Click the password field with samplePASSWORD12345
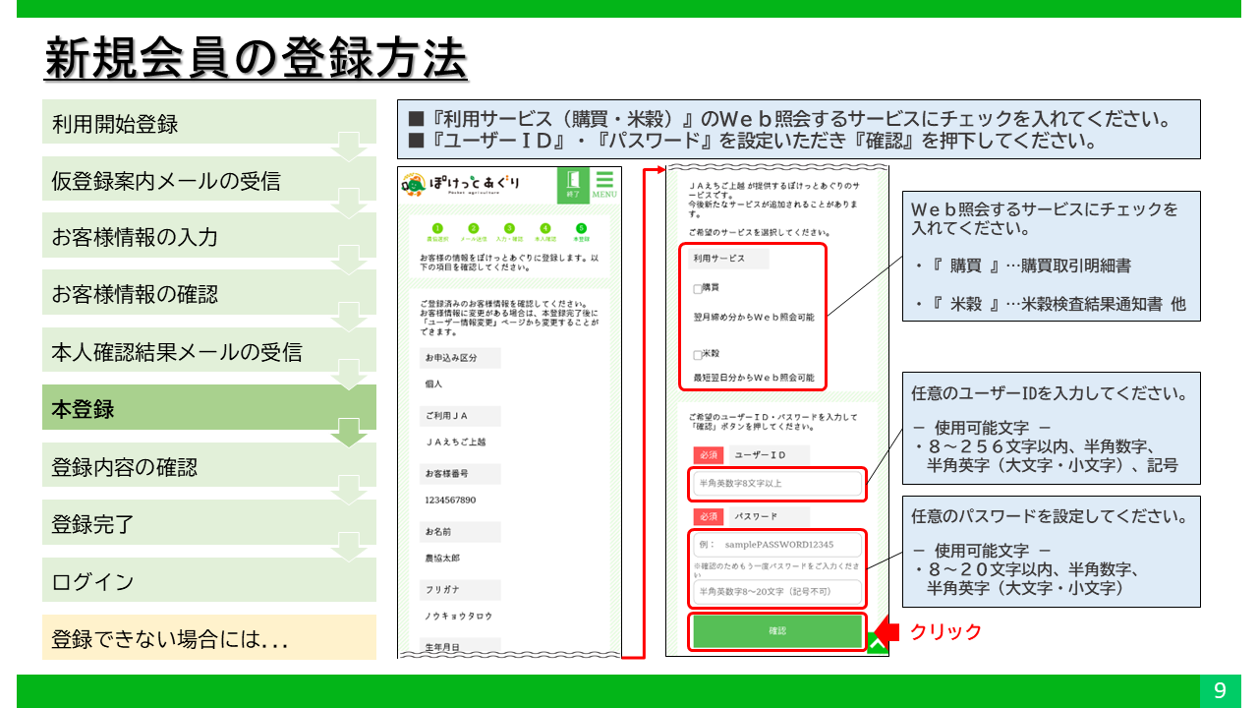 pos(774,545)
